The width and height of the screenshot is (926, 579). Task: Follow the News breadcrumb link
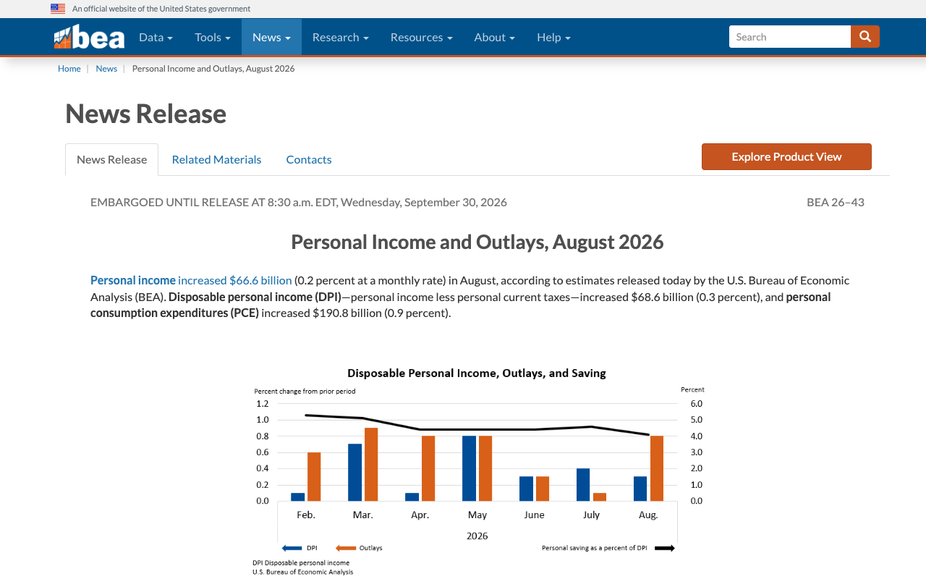[106, 68]
